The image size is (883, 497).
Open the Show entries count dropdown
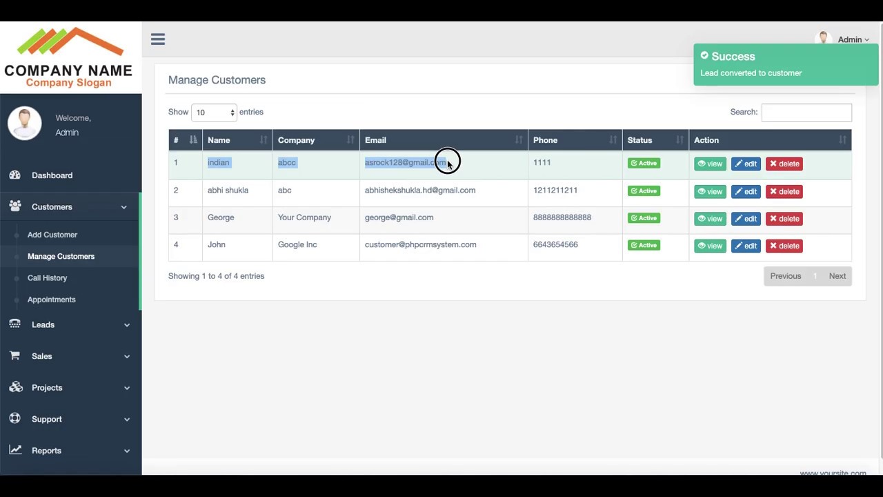point(214,113)
